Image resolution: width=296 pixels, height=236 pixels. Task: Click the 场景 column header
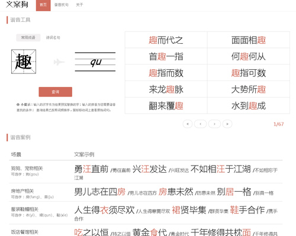click(x=16, y=154)
